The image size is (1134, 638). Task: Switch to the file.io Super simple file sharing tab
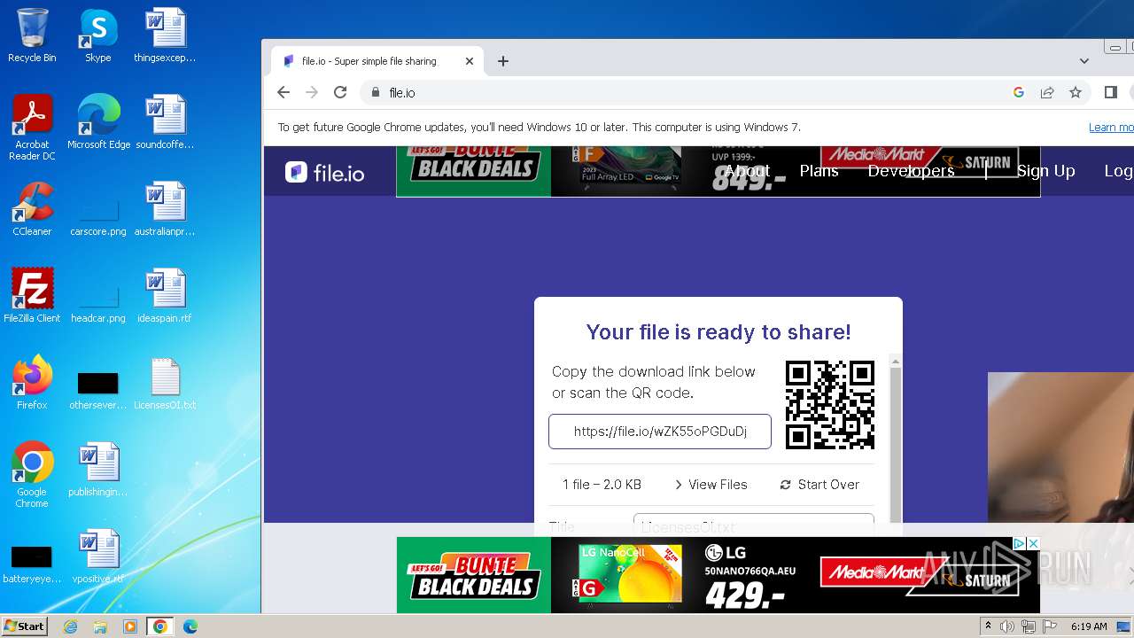(378, 61)
